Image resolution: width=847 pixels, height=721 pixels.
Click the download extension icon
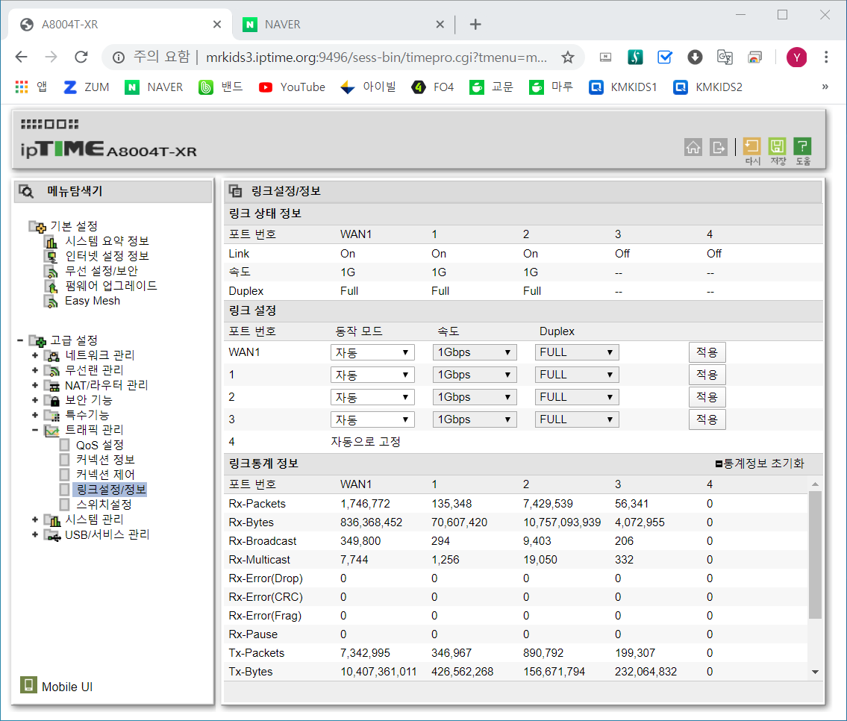click(x=695, y=57)
